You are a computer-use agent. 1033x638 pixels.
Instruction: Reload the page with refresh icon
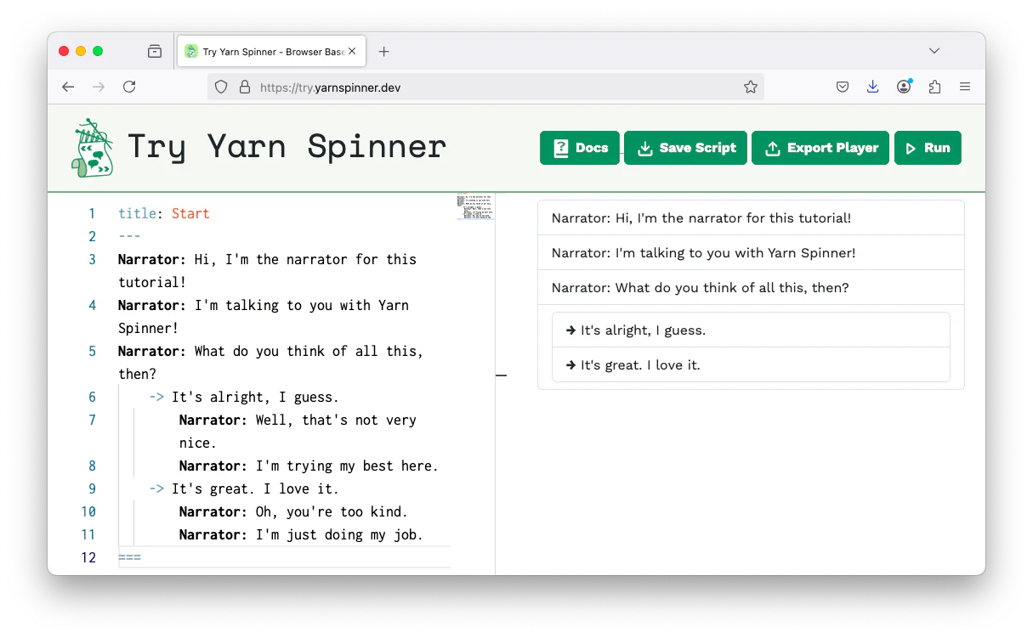click(129, 87)
